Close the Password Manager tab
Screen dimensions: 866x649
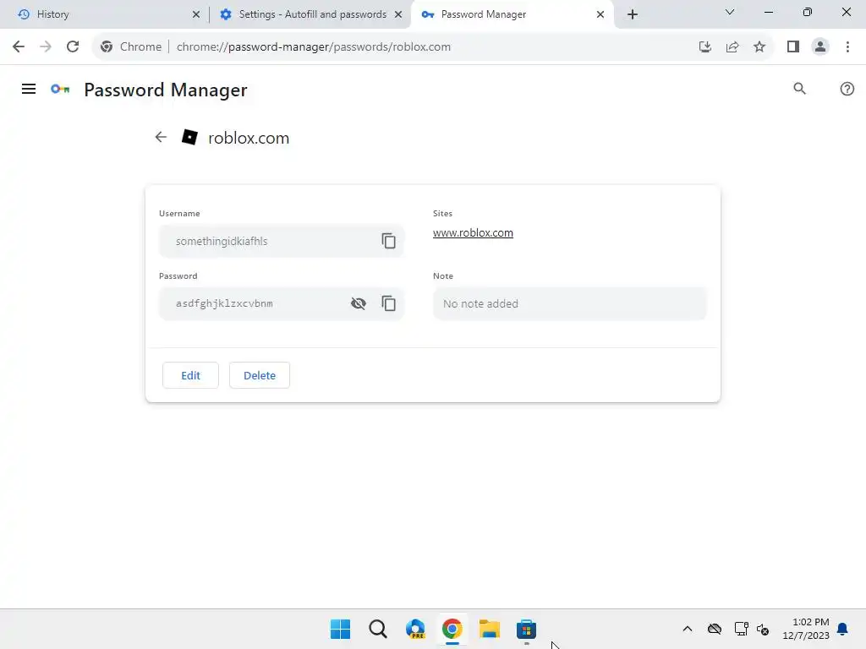coord(600,14)
